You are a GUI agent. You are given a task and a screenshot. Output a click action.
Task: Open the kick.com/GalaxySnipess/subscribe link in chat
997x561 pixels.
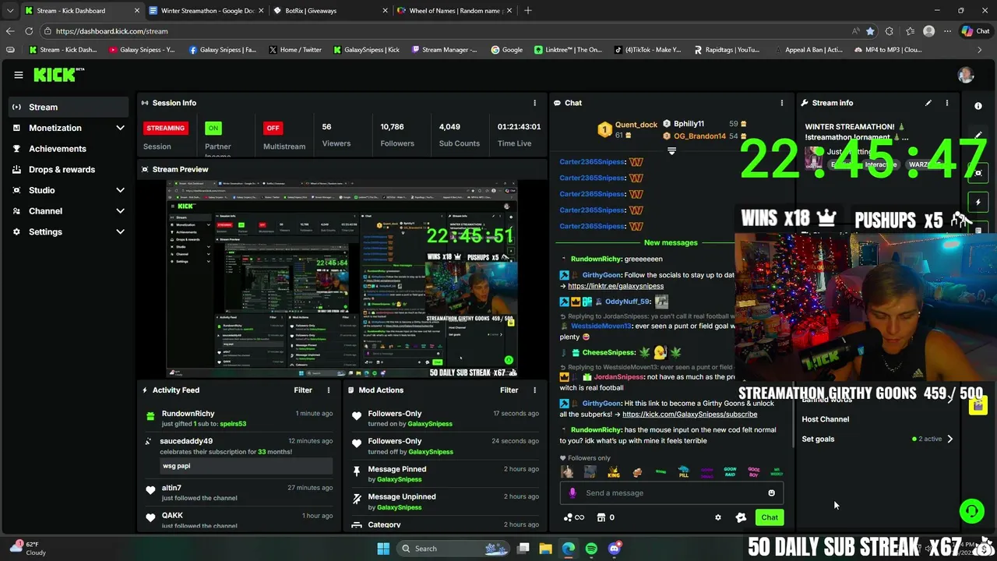pos(689,415)
